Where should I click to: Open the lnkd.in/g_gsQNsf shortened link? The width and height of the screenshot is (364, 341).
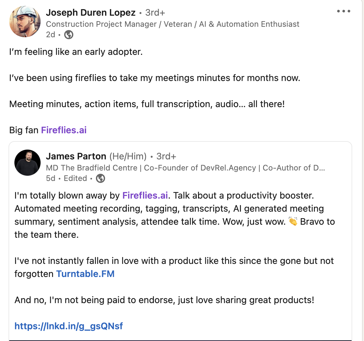pyautogui.click(x=68, y=326)
